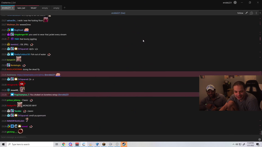Click the round emote from gtchimp__
Screen dimensions: 262x147
tap(20, 131)
